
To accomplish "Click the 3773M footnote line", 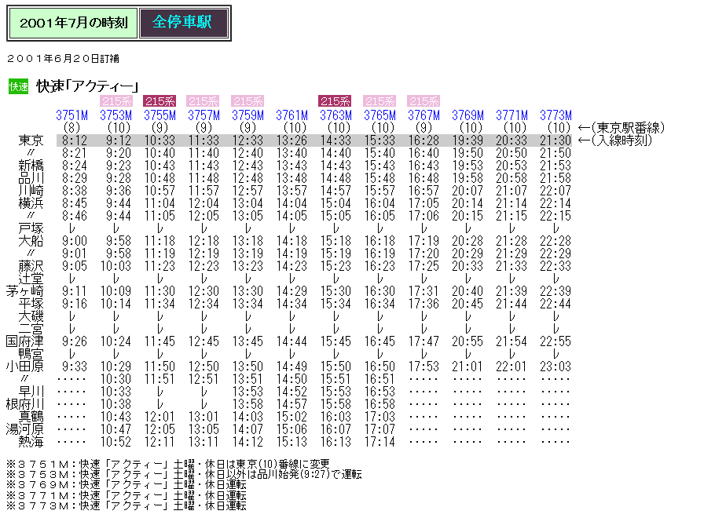I will (x=126, y=505).
